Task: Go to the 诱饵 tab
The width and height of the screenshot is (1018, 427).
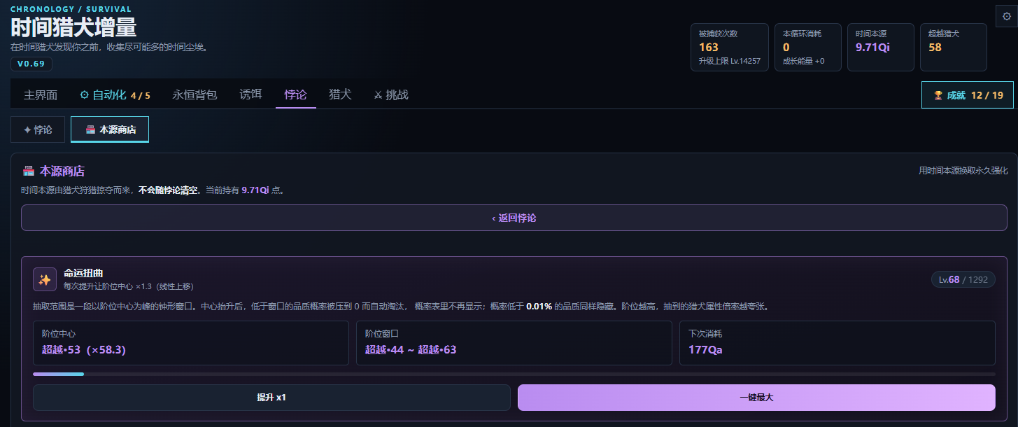Action: tap(250, 94)
